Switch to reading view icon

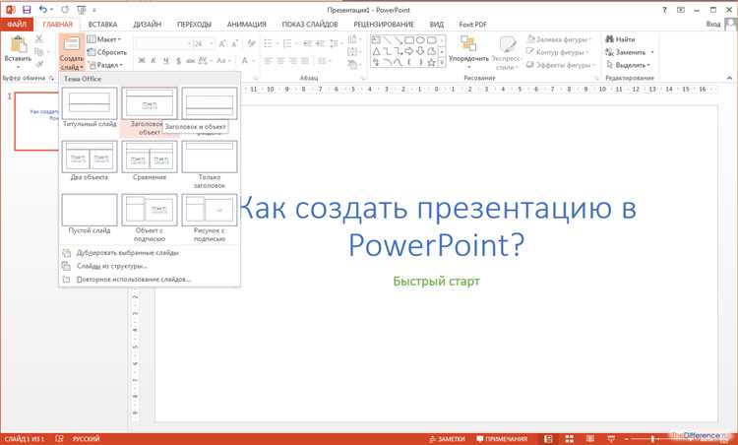589,439
